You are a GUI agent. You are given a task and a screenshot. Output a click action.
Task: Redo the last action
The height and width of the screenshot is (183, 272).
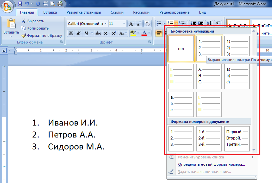(38, 3)
